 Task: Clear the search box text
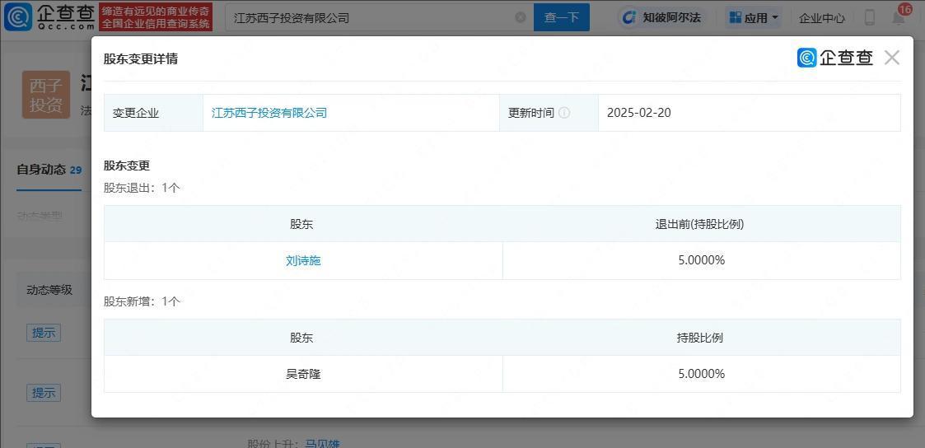point(521,17)
